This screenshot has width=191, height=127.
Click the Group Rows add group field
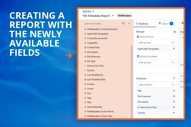tap(156, 43)
